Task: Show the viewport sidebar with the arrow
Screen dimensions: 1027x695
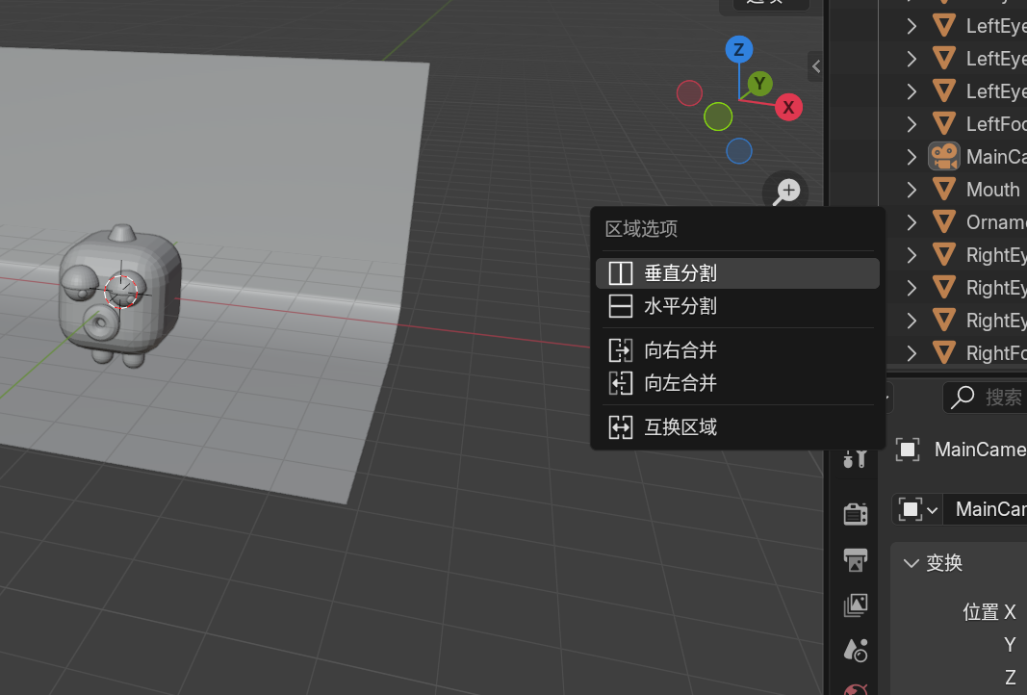Action: click(816, 66)
